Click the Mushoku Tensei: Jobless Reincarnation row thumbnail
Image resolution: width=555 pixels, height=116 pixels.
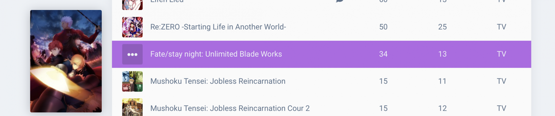pyautogui.click(x=132, y=81)
